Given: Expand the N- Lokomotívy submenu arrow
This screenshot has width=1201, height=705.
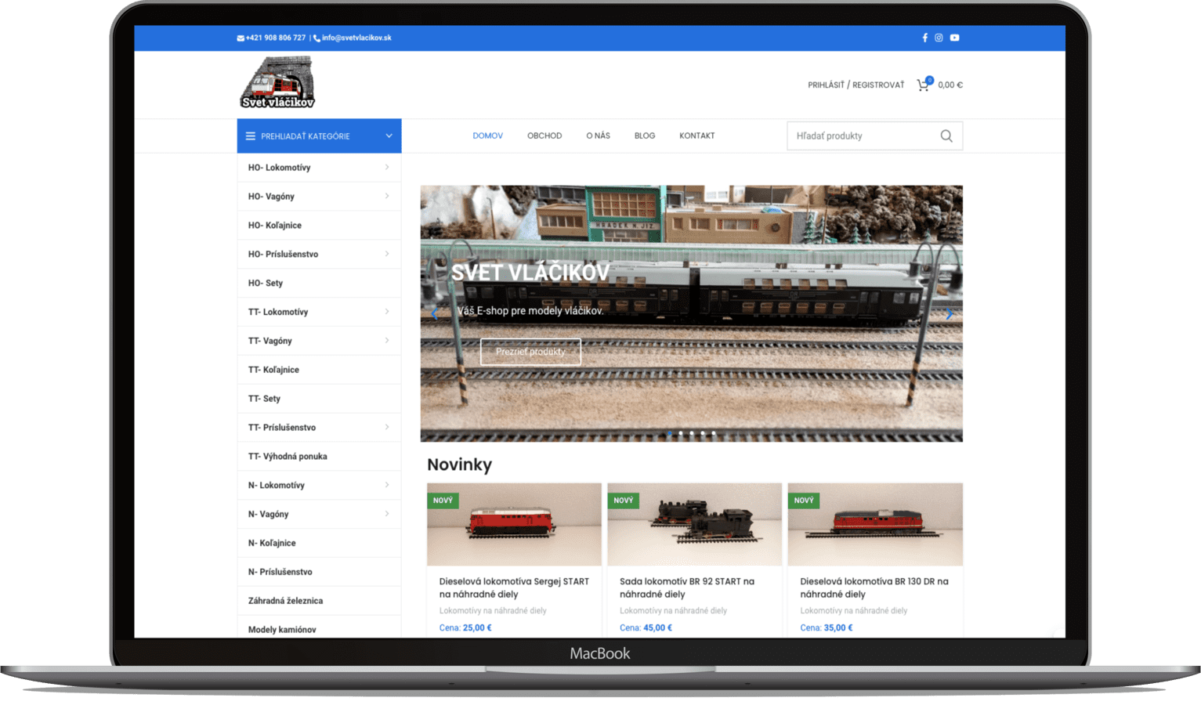Looking at the screenshot, I should click(x=387, y=485).
